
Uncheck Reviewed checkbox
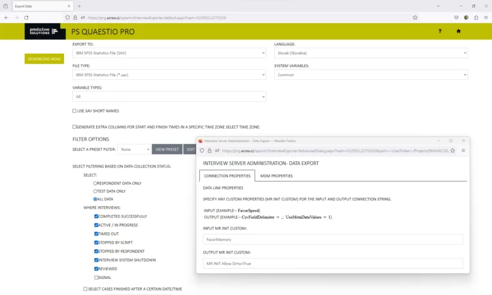tap(96, 269)
